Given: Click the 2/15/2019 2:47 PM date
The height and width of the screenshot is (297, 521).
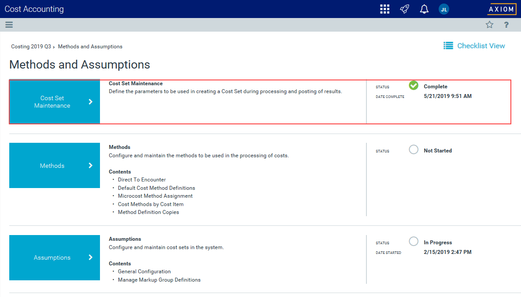Looking at the screenshot, I should coord(447,252).
